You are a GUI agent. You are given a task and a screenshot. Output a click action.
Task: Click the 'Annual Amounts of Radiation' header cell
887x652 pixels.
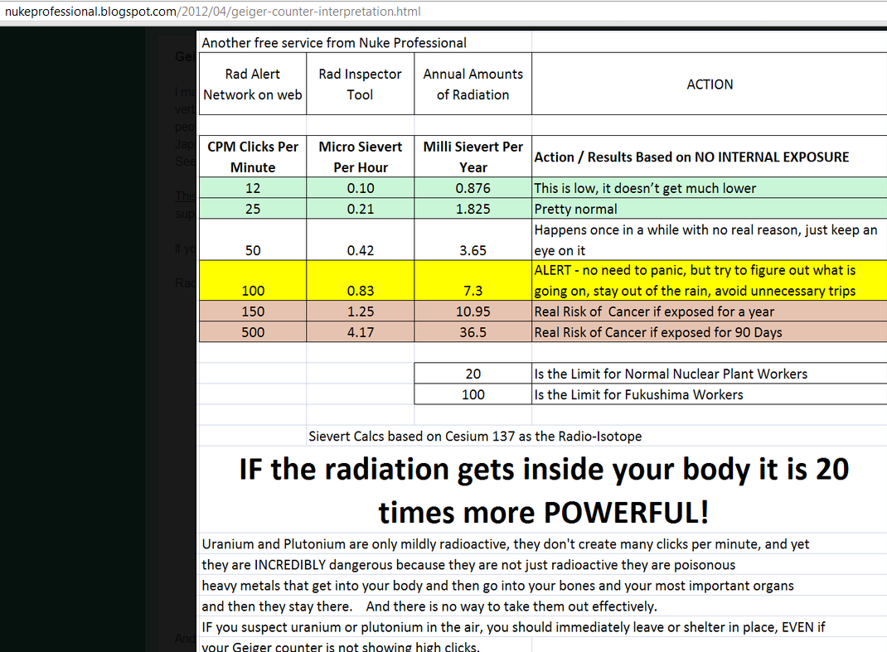coord(473,85)
